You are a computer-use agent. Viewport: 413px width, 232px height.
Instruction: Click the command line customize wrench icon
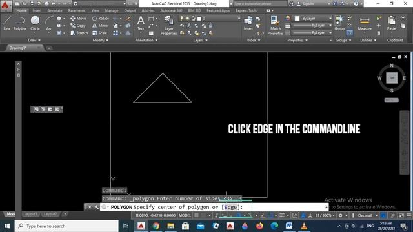coord(96,207)
